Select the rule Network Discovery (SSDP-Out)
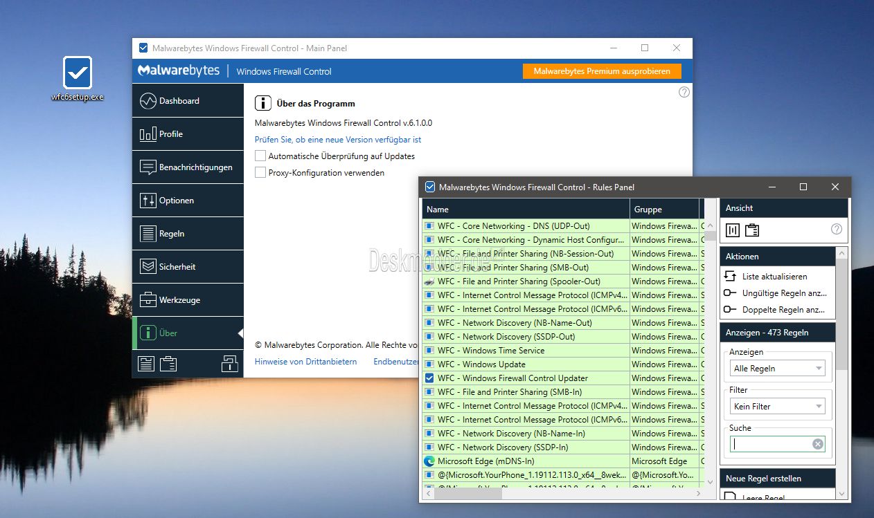874x518 pixels. point(526,337)
